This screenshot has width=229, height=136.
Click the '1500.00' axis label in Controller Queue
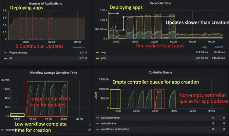104,79
